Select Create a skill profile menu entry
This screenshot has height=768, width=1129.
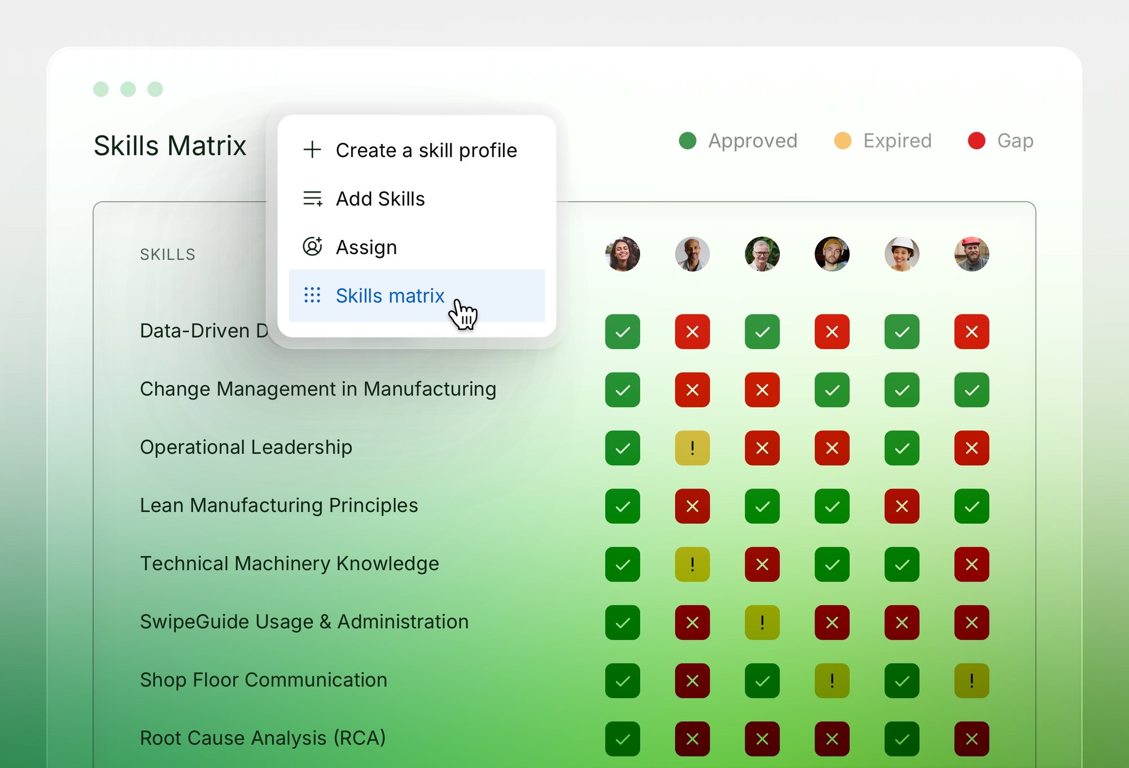tap(417, 150)
